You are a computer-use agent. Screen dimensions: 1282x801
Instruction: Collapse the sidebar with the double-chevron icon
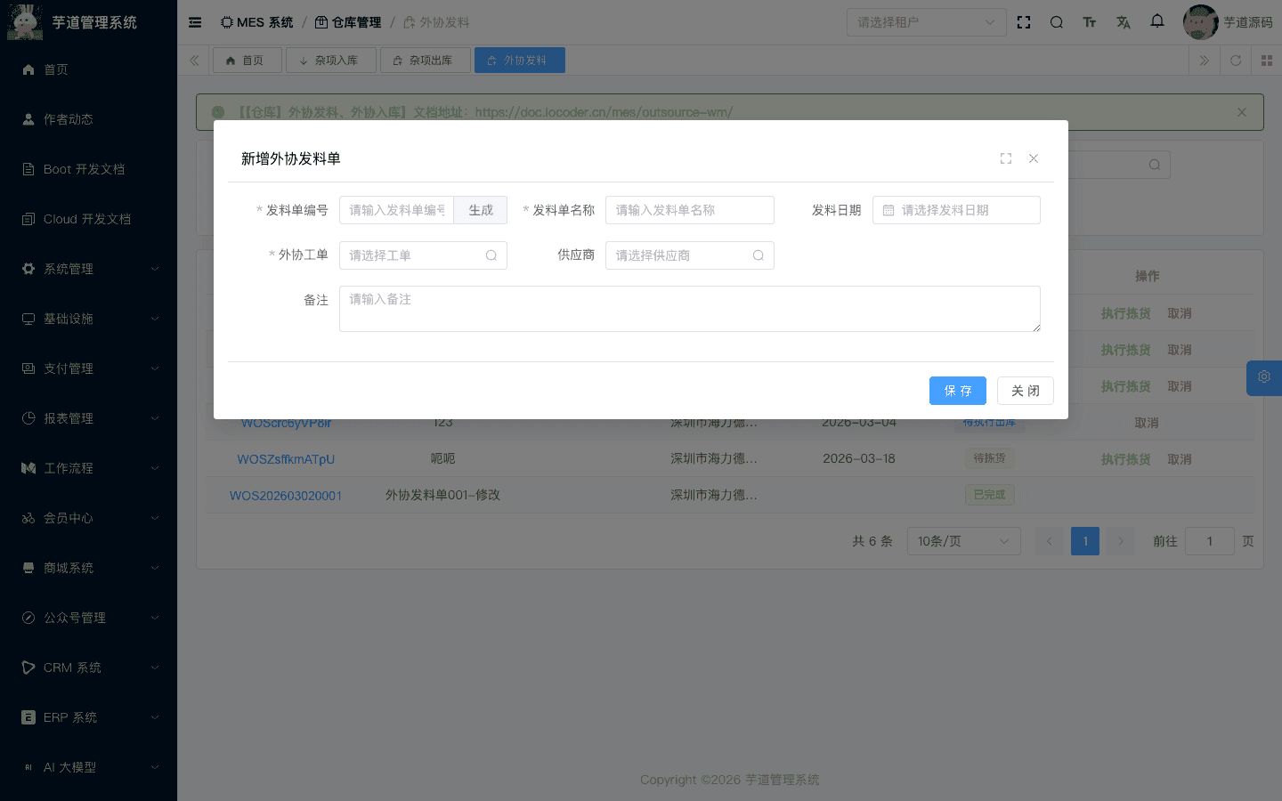(194, 60)
